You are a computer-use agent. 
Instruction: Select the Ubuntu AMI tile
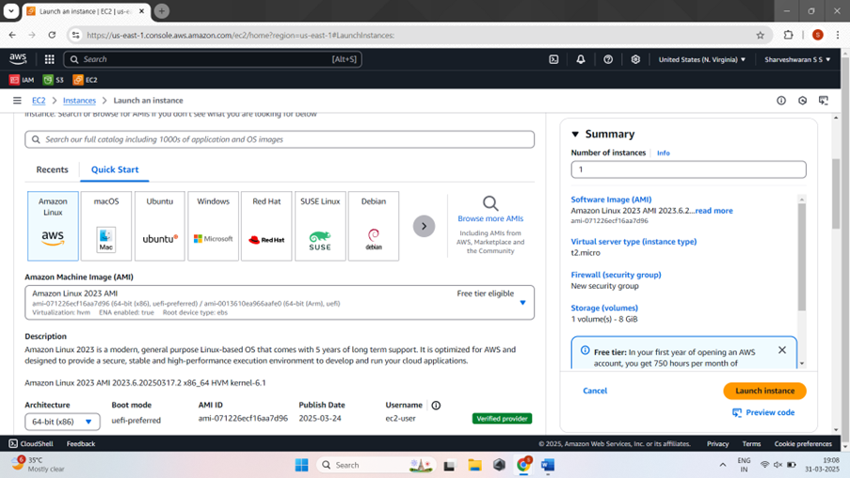[160, 226]
